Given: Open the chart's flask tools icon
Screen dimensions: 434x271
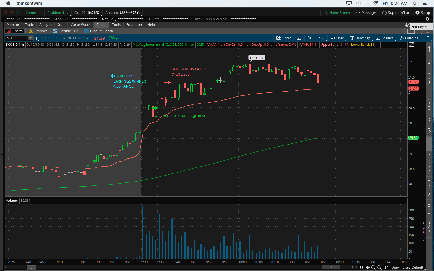Looking at the screenshot, I should click(299, 38).
